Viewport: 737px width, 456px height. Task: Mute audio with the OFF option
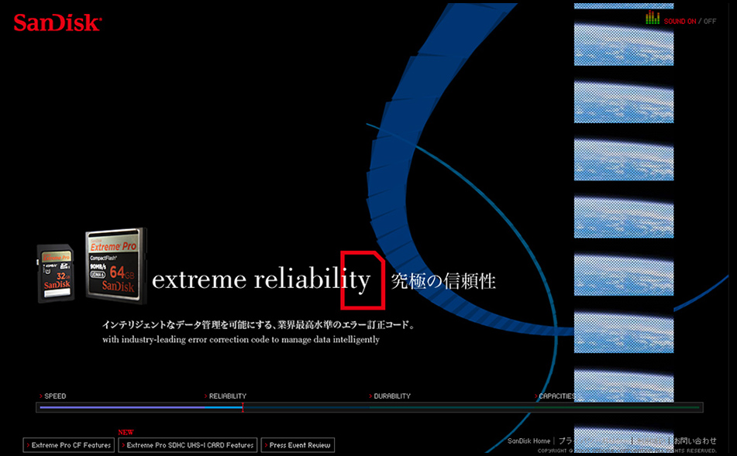click(x=710, y=21)
